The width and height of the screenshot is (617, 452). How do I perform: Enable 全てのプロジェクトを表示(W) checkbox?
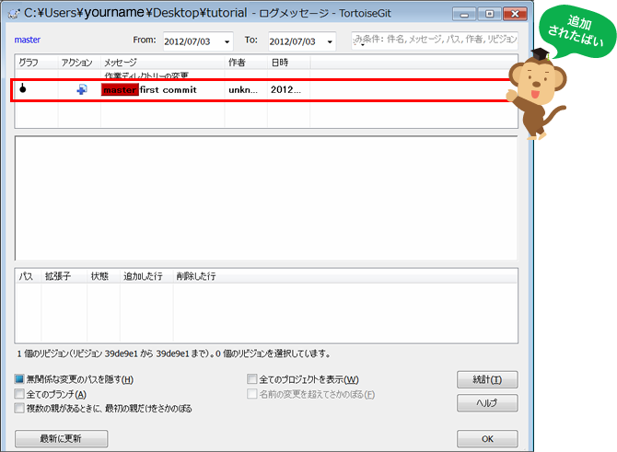pos(251,379)
